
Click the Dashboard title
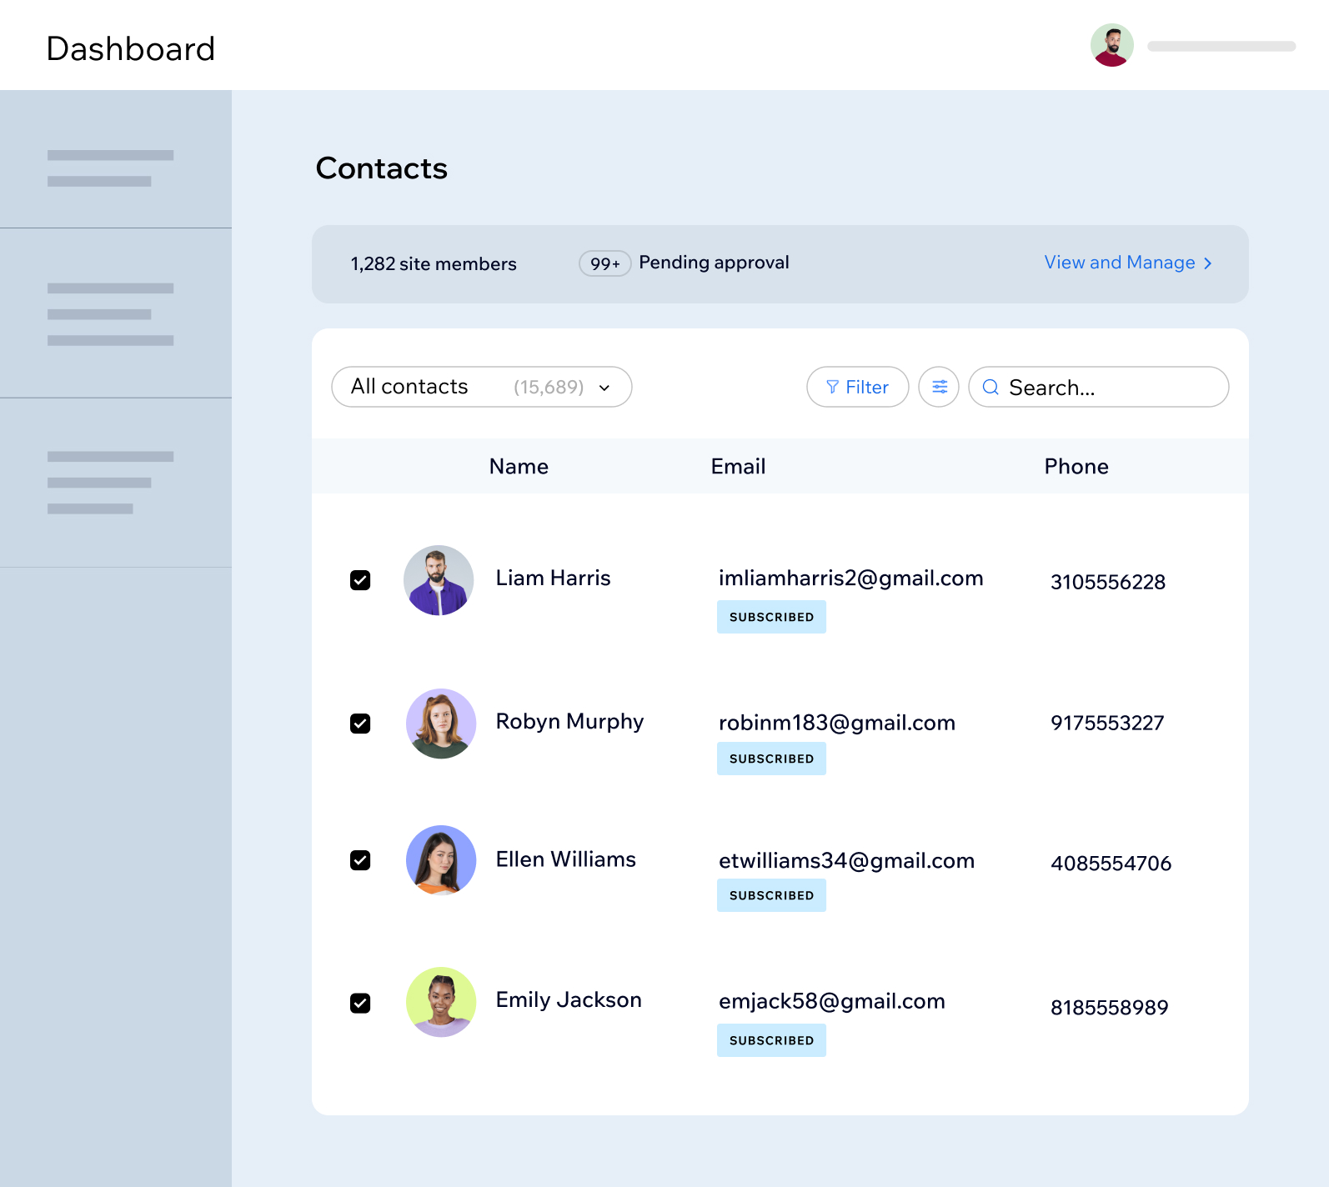point(131,48)
